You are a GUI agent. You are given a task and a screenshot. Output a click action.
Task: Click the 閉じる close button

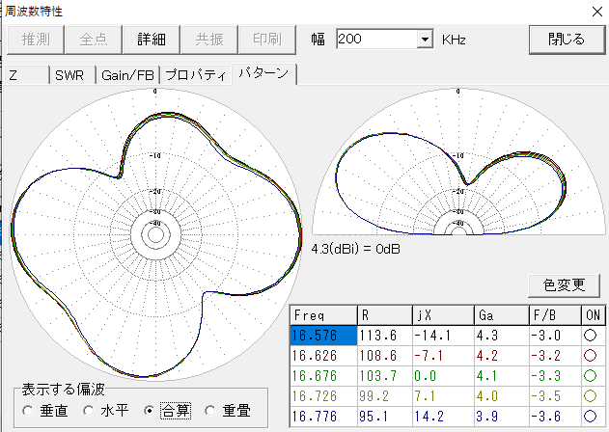click(x=567, y=40)
